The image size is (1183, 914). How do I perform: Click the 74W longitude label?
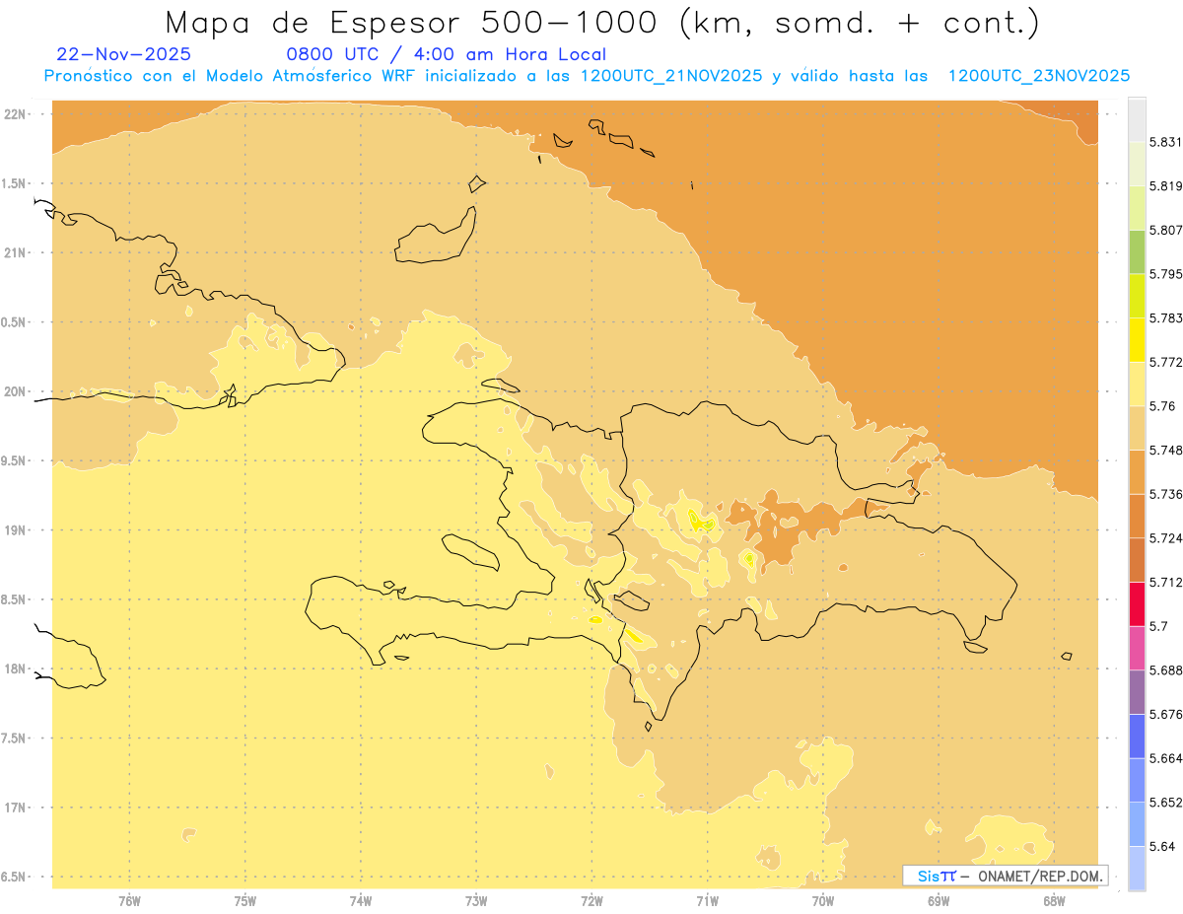click(361, 901)
